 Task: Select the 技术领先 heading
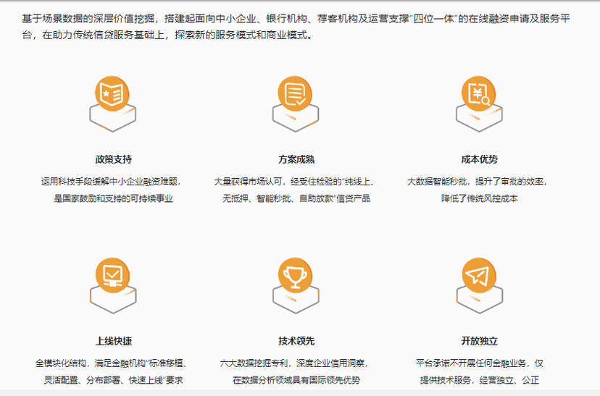tap(296, 341)
